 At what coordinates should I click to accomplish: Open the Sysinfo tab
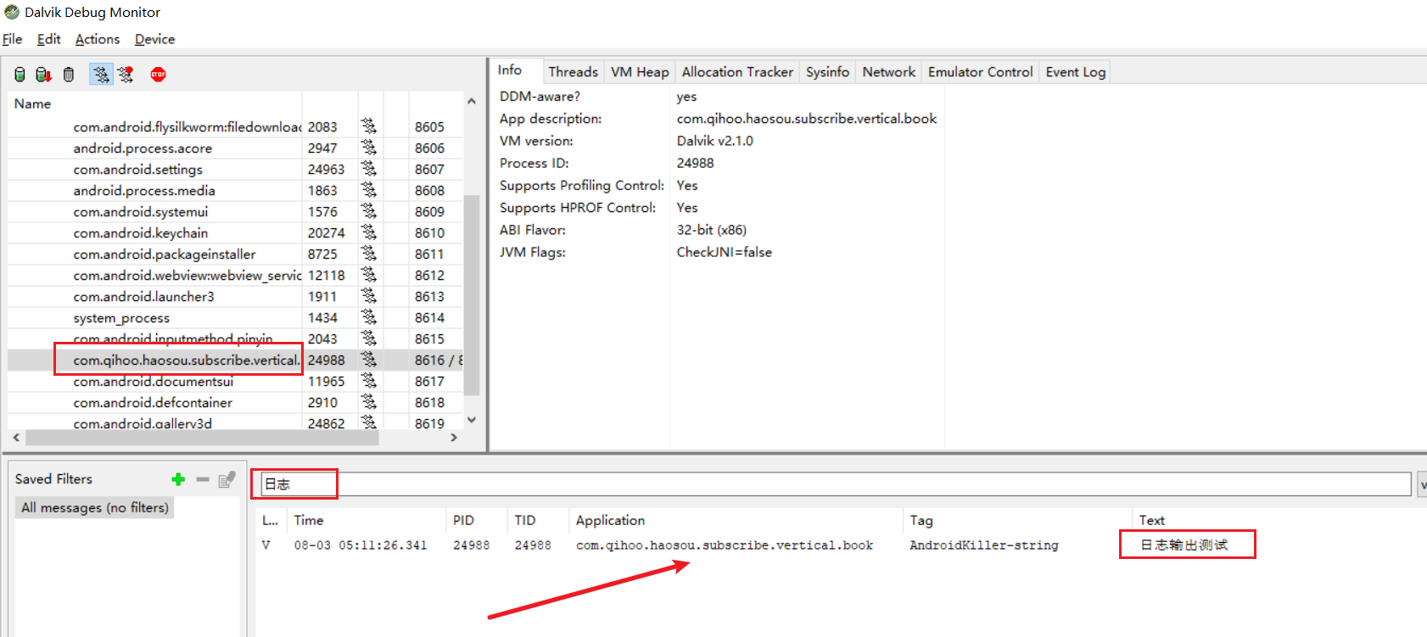point(827,72)
